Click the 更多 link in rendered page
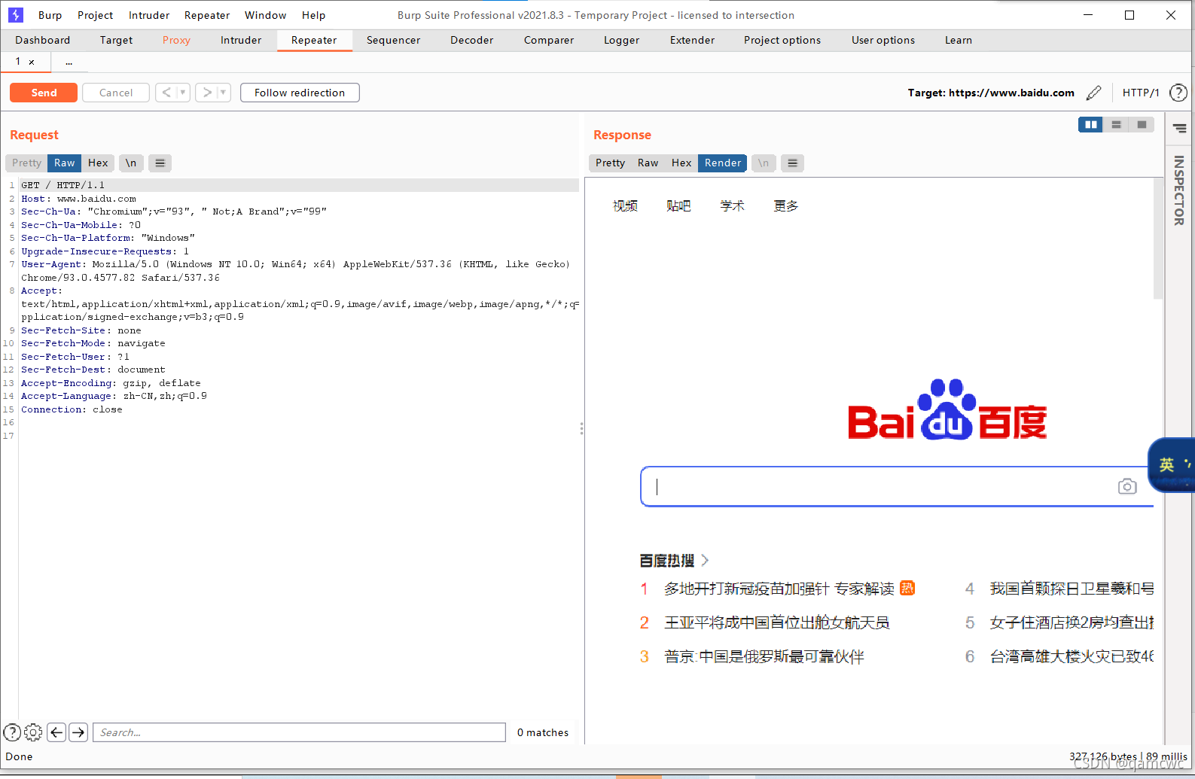 coord(785,205)
